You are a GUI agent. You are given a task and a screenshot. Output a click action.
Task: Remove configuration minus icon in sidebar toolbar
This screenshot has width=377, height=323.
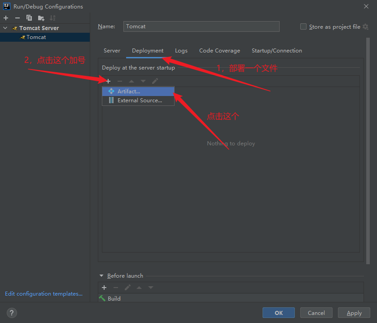[x=18, y=18]
